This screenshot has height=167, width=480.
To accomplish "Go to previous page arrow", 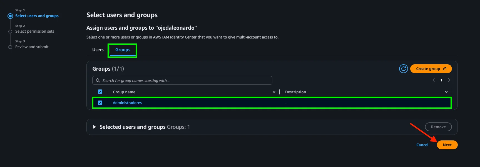I will pos(433,80).
